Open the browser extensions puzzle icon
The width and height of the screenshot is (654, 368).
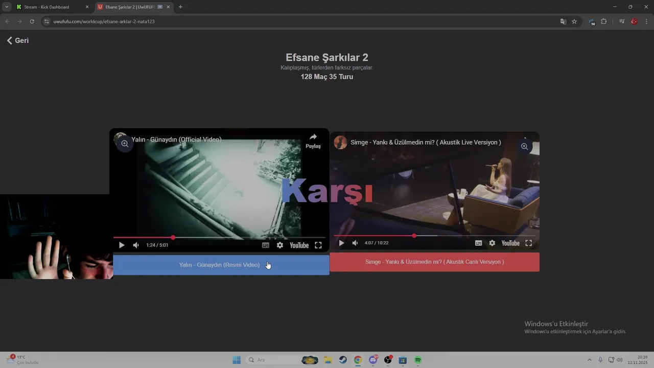click(x=603, y=21)
